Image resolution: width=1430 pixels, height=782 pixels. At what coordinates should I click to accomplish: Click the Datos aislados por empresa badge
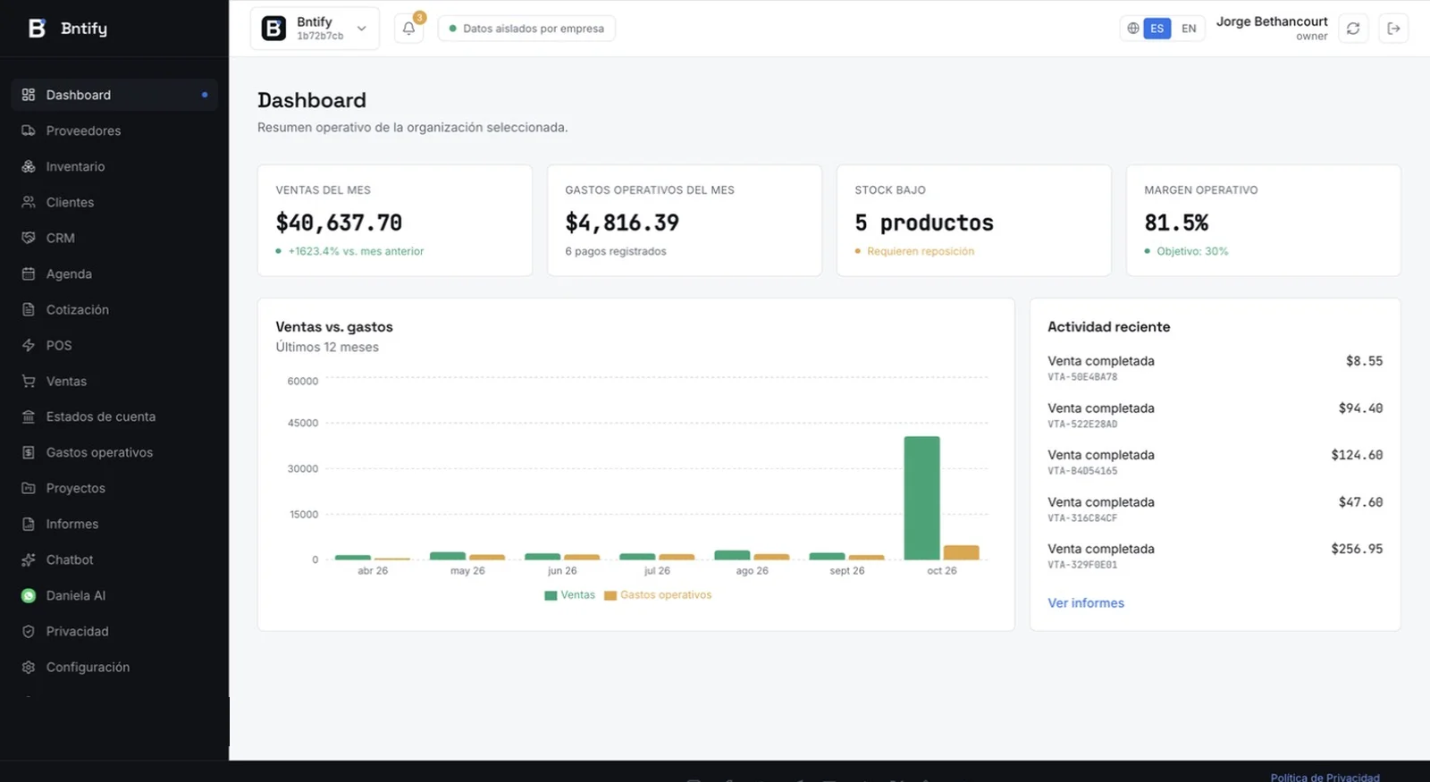coord(526,29)
